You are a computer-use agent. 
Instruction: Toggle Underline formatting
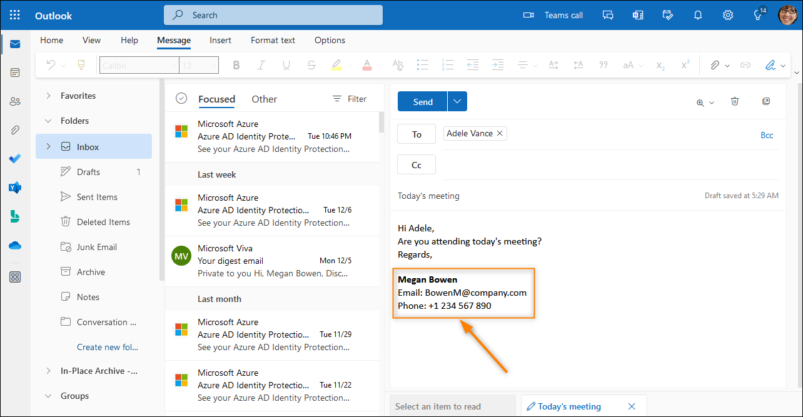286,64
